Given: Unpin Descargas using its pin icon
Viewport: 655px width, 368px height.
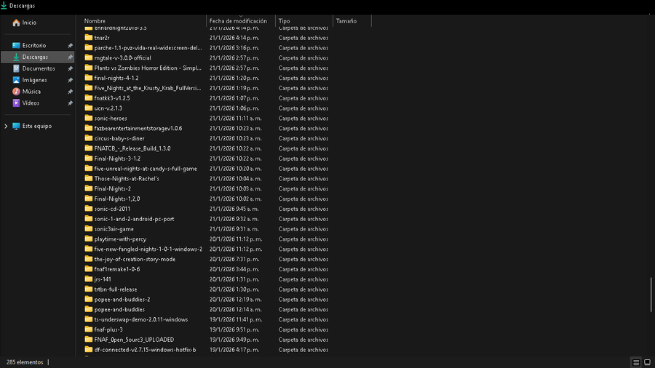Looking at the screenshot, I should click(70, 57).
